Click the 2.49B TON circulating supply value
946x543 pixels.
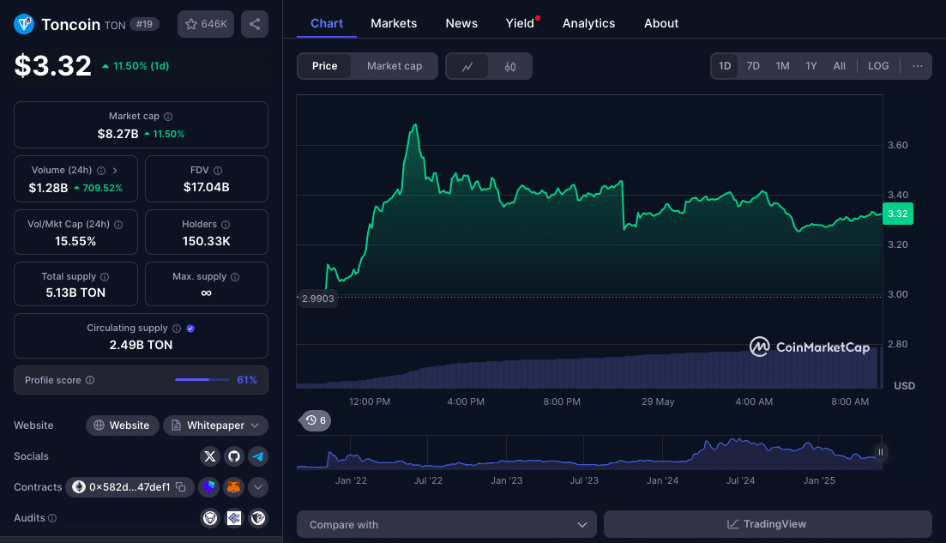coord(142,345)
